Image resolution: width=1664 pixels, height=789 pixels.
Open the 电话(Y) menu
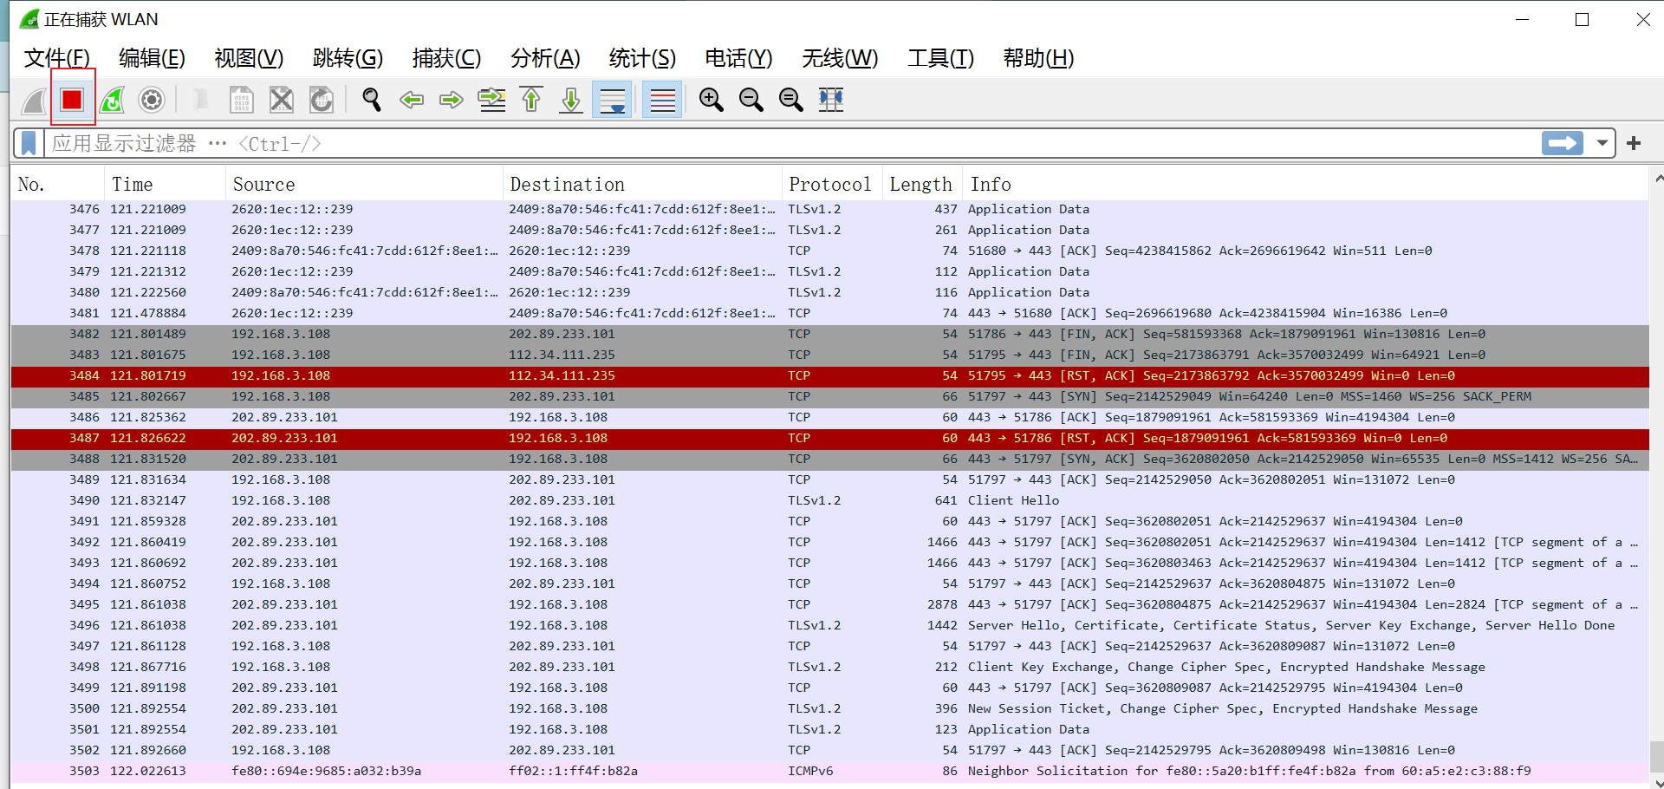point(738,58)
